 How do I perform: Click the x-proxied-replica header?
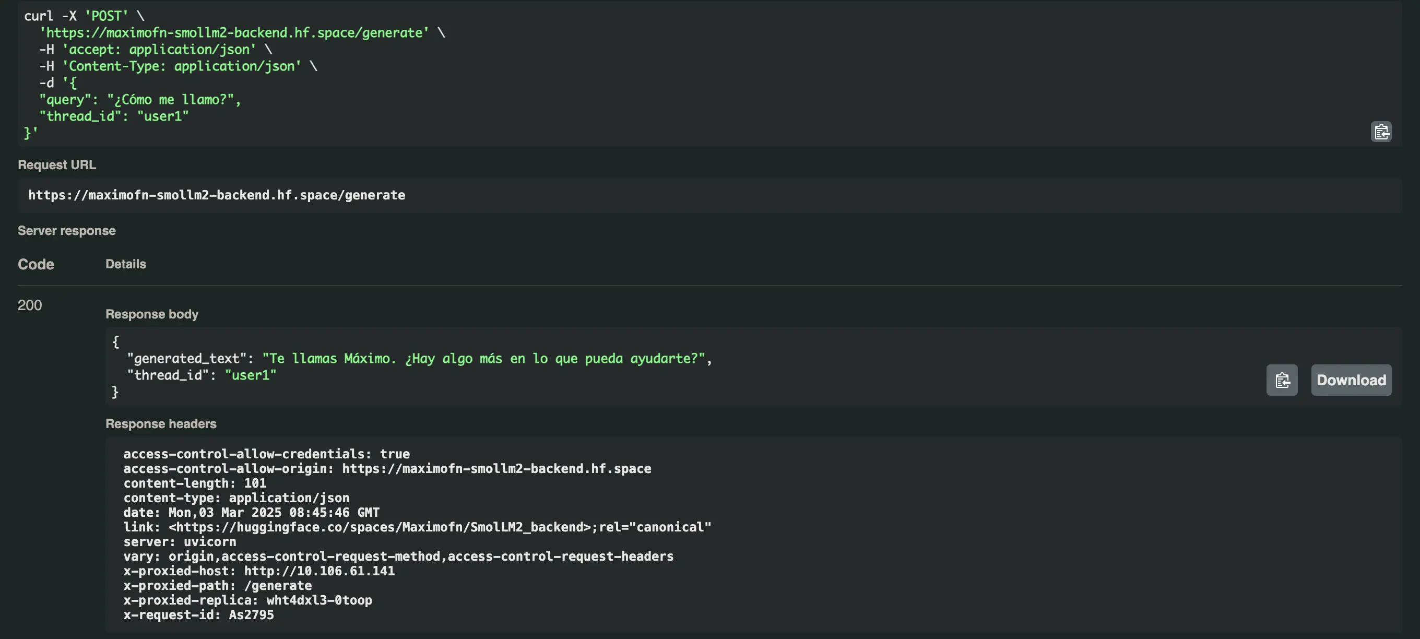click(x=247, y=600)
